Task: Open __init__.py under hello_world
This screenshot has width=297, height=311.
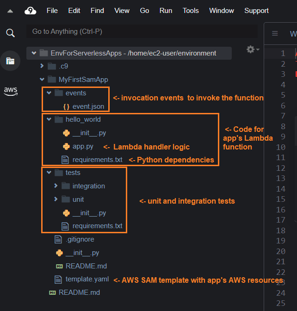Action: [x=89, y=133]
